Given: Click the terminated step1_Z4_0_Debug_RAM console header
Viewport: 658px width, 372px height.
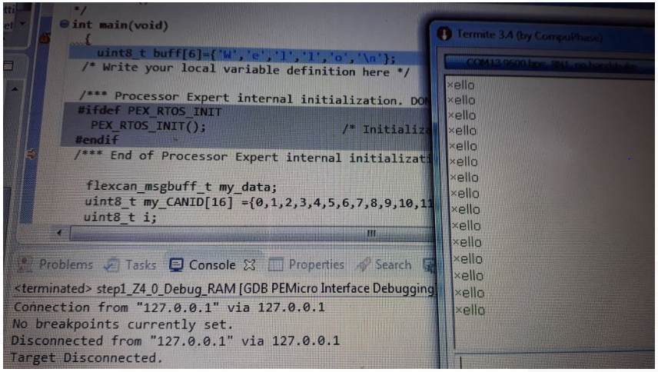Looking at the screenshot, I should tap(224, 288).
